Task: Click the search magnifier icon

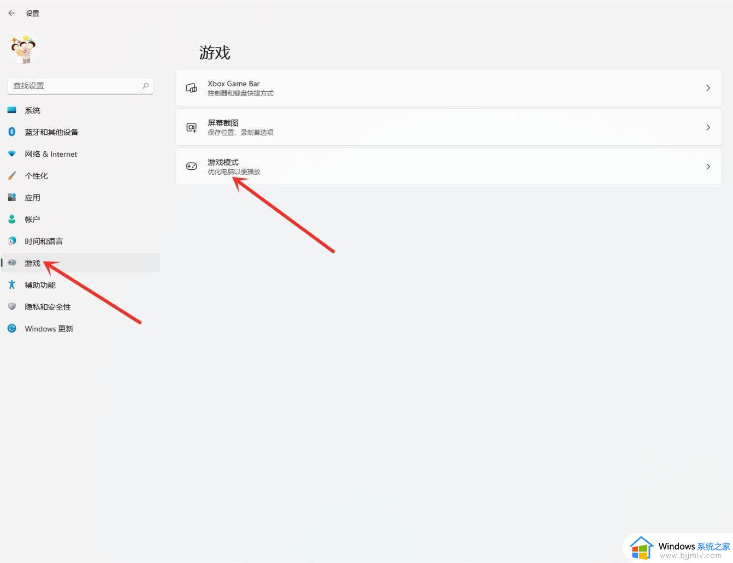Action: click(x=145, y=86)
